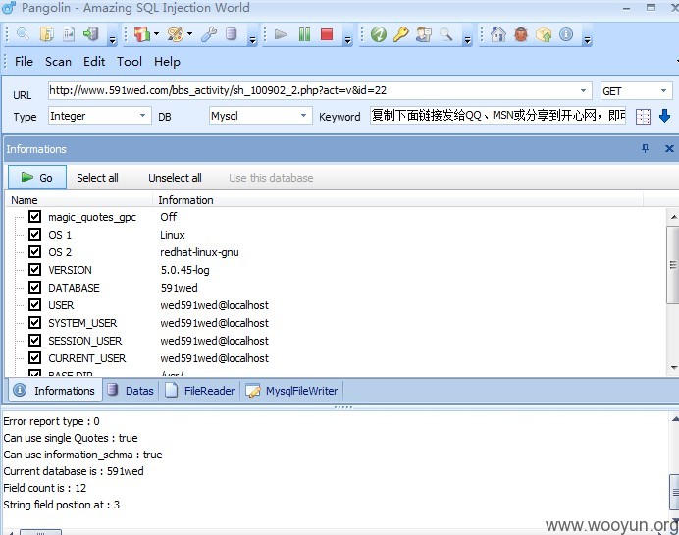Image resolution: width=679 pixels, height=535 pixels.
Task: Open flag icon dropdown arrow
Action: (x=156, y=33)
